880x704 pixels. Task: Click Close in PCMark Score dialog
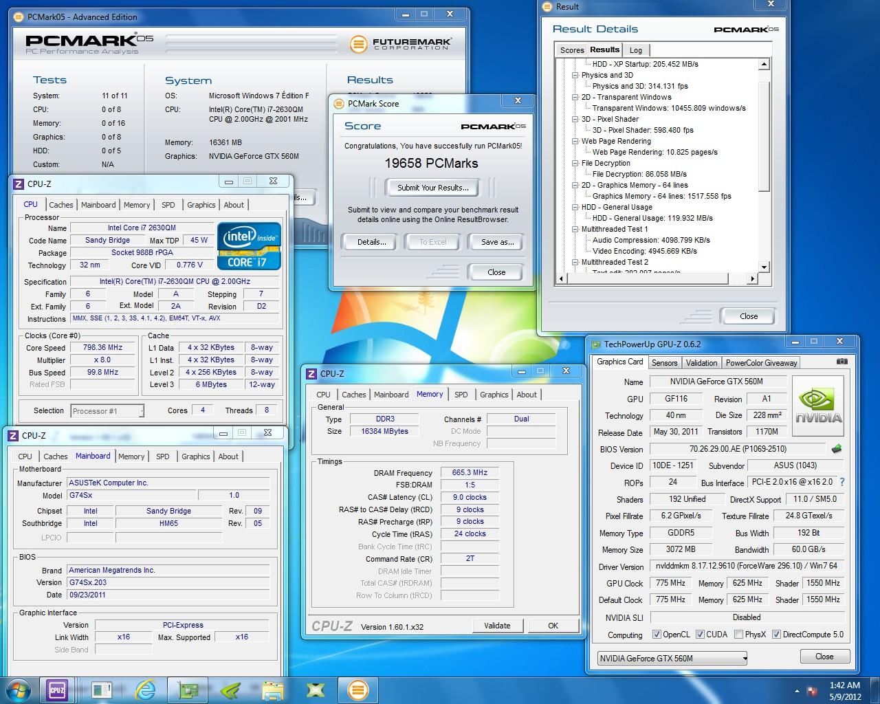(x=496, y=272)
